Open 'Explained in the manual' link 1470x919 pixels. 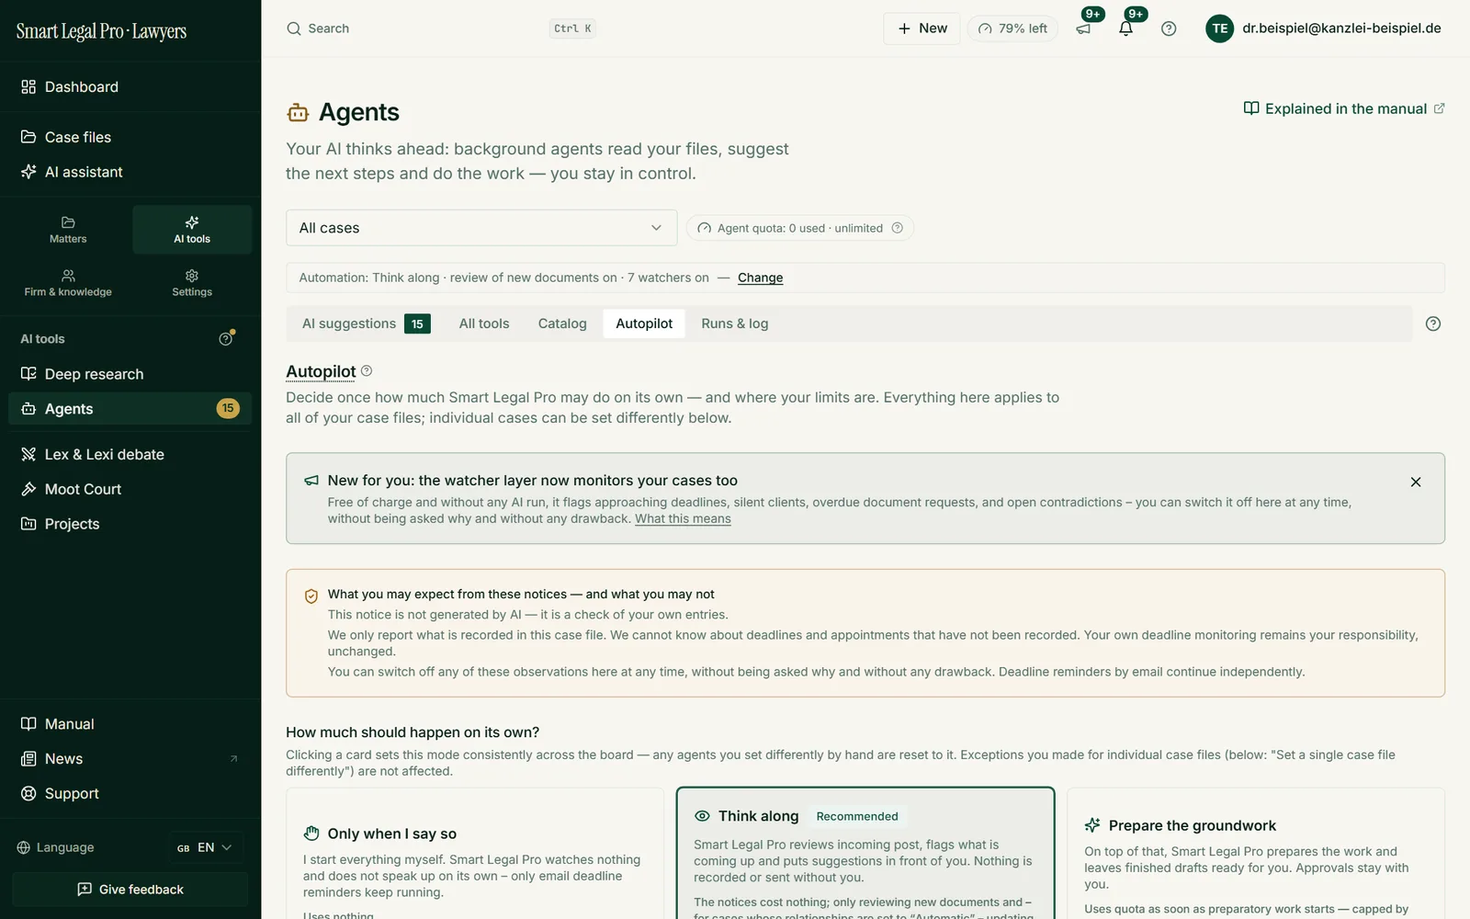click(1344, 108)
